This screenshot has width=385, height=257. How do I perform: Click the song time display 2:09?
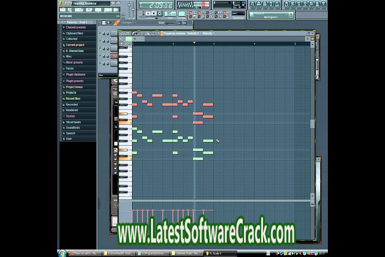tap(156, 5)
